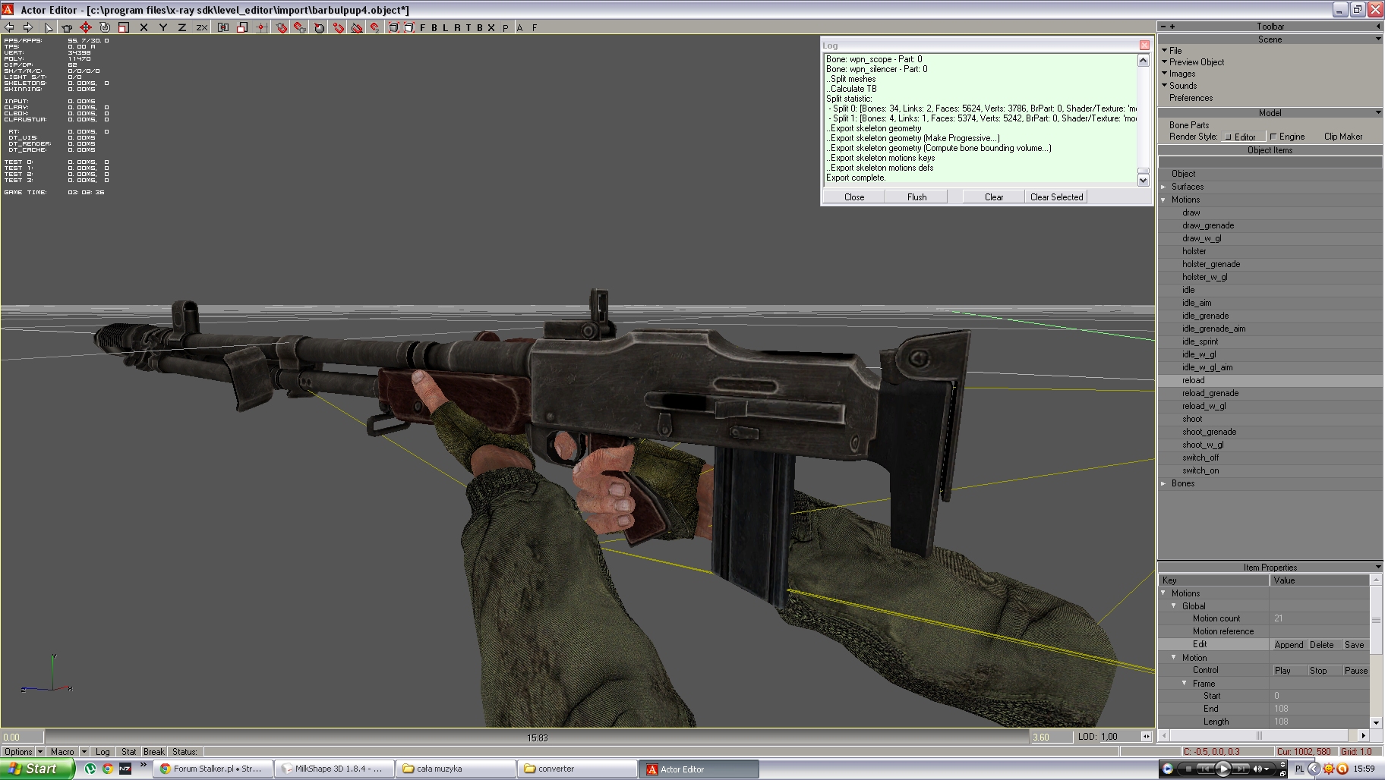The image size is (1385, 780).
Task: Collapse the Toolbar with left arrow
Action: 1378,27
